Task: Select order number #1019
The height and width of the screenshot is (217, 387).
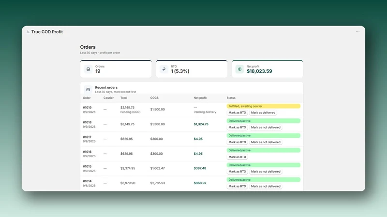Action: (87, 108)
